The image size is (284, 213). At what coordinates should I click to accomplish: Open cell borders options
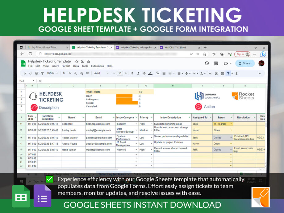pos(164,73)
